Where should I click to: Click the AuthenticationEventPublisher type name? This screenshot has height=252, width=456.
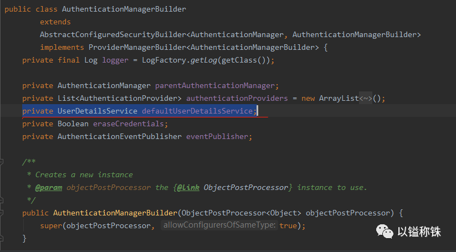120,137
